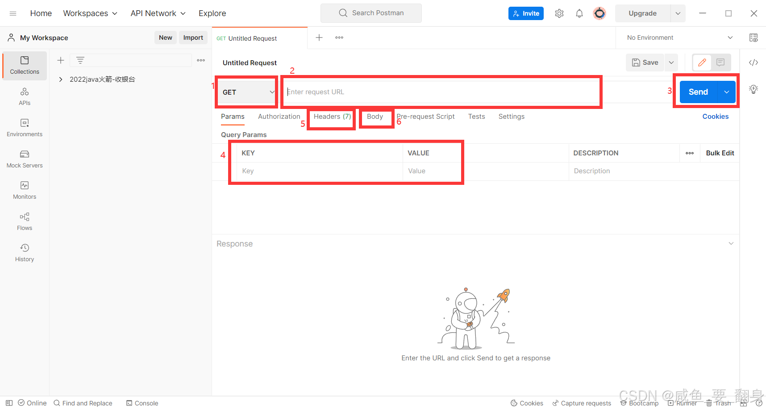Viewport: 766px width, 409px height.
Task: Click the query param Description field
Action: (654, 171)
